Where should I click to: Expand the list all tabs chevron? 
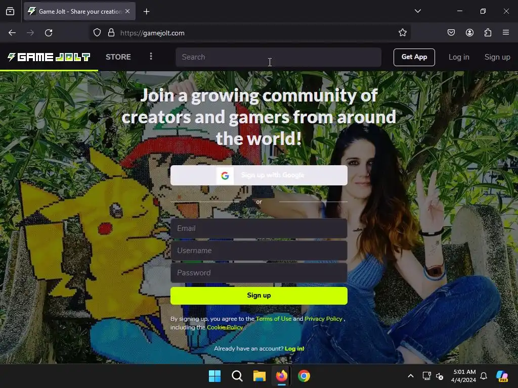[x=417, y=11]
